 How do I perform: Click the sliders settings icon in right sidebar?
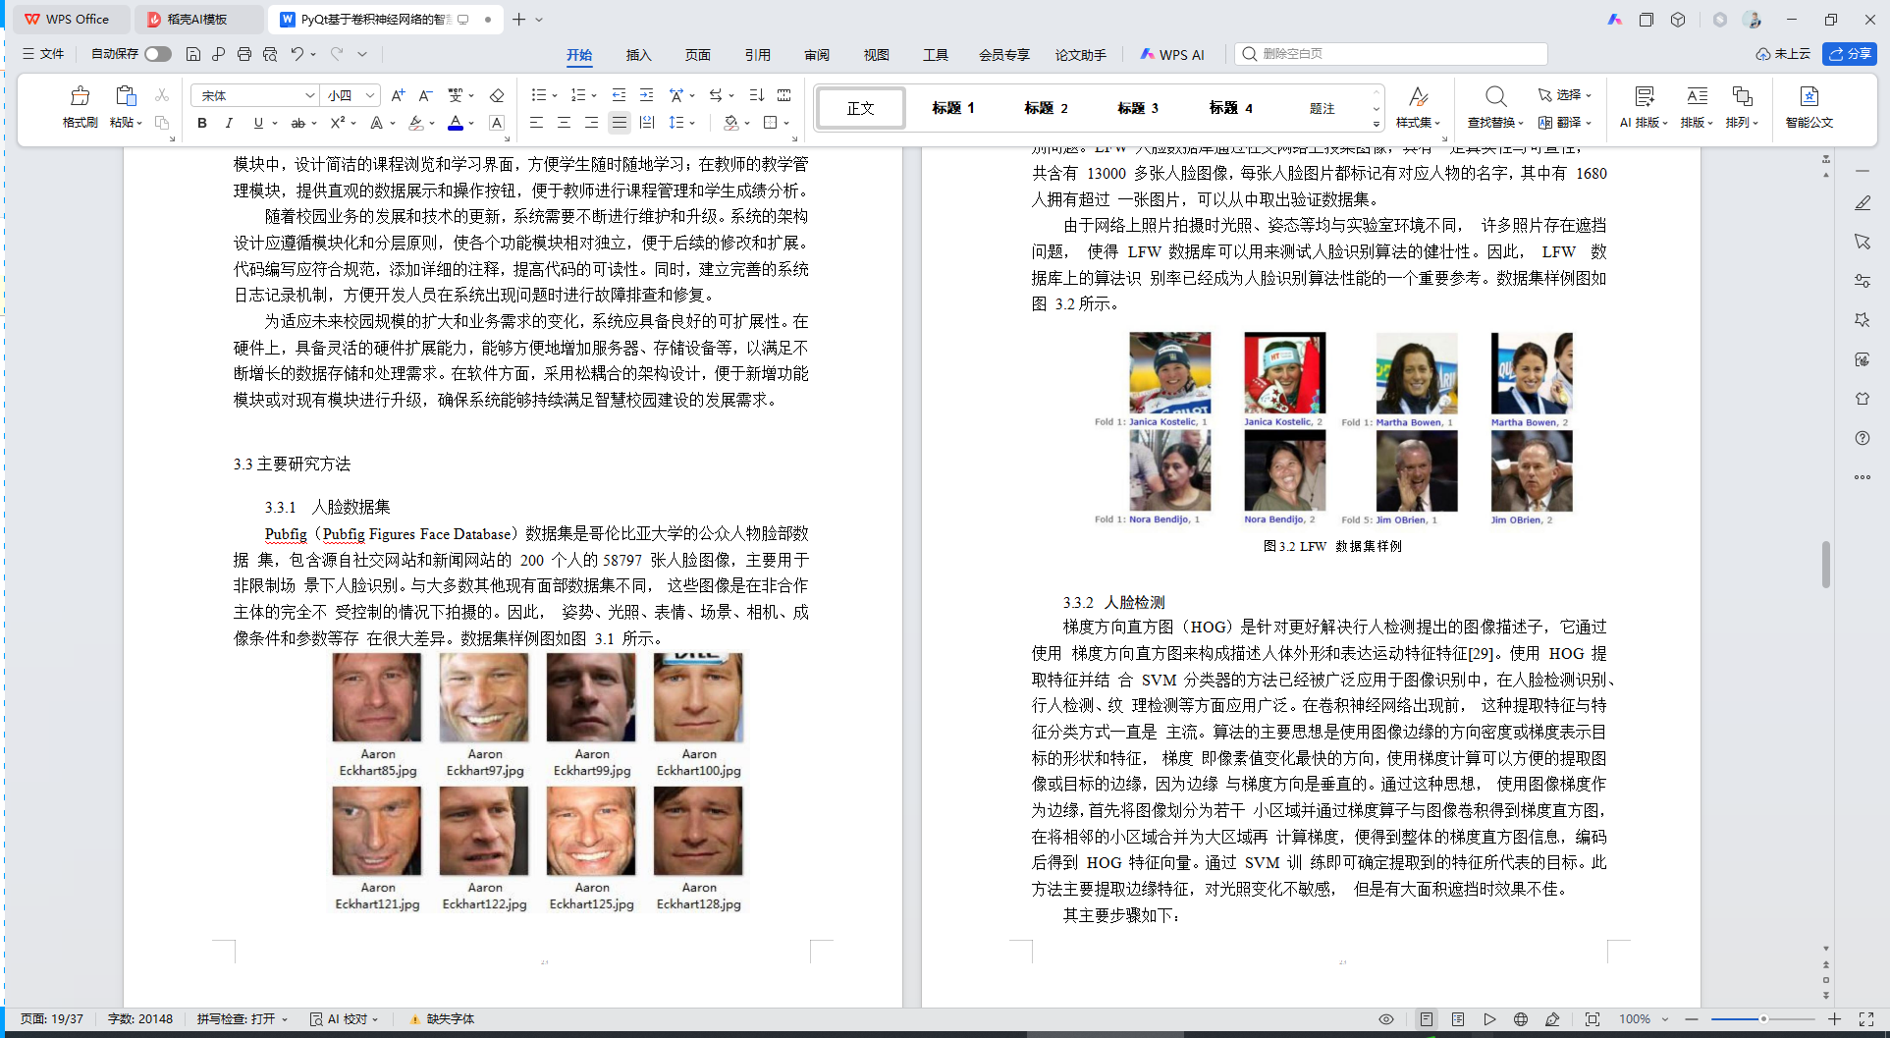coord(1863,281)
